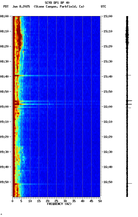Click the '08:50' PDT time label
Image resolution: width=138 pixels, height=217 pixels.
[4, 92]
